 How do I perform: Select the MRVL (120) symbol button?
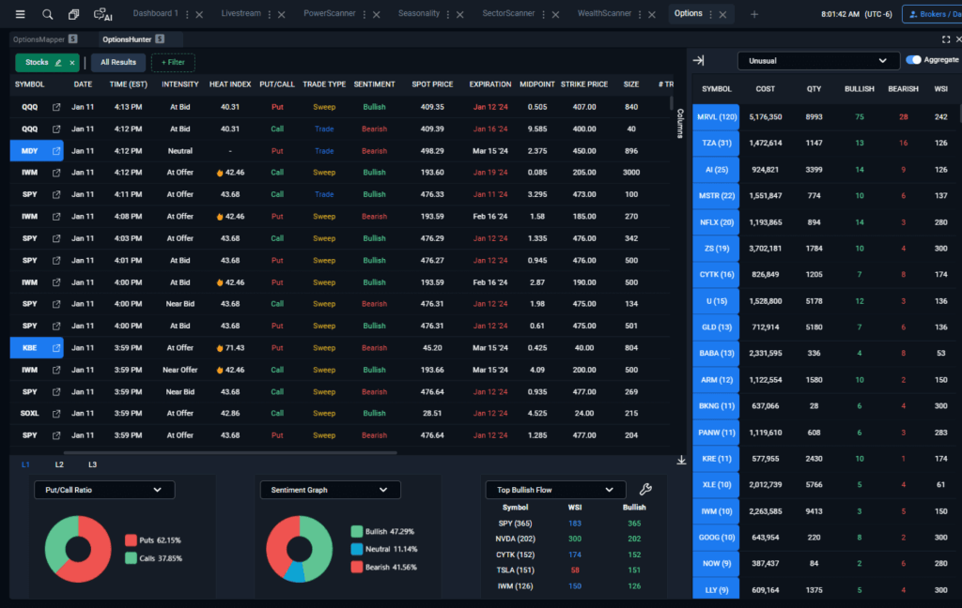pos(716,117)
